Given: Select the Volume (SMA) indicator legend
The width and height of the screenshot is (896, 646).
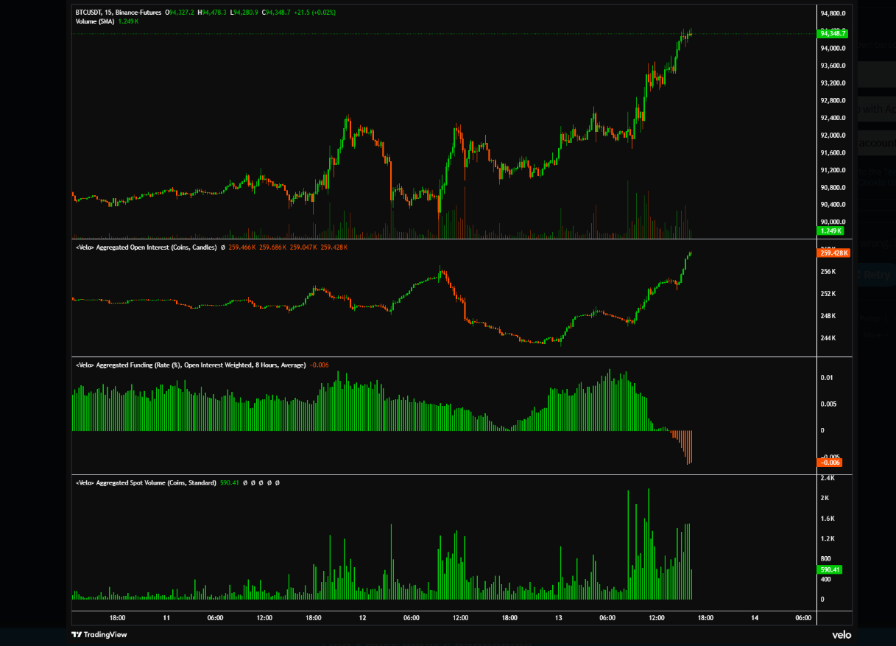Looking at the screenshot, I should (x=96, y=21).
